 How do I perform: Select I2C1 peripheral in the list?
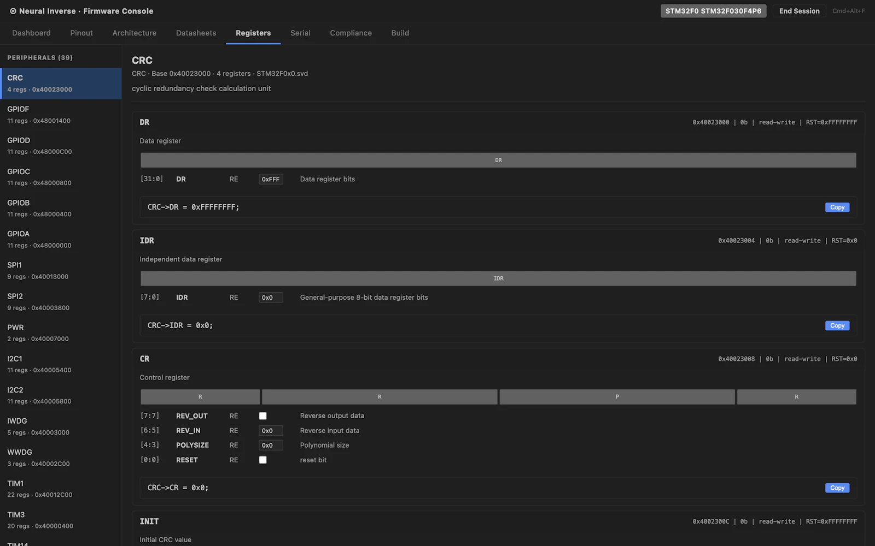61,364
